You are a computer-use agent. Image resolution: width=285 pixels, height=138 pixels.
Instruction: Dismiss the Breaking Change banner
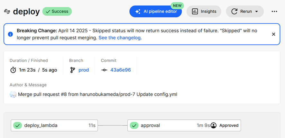273,34
